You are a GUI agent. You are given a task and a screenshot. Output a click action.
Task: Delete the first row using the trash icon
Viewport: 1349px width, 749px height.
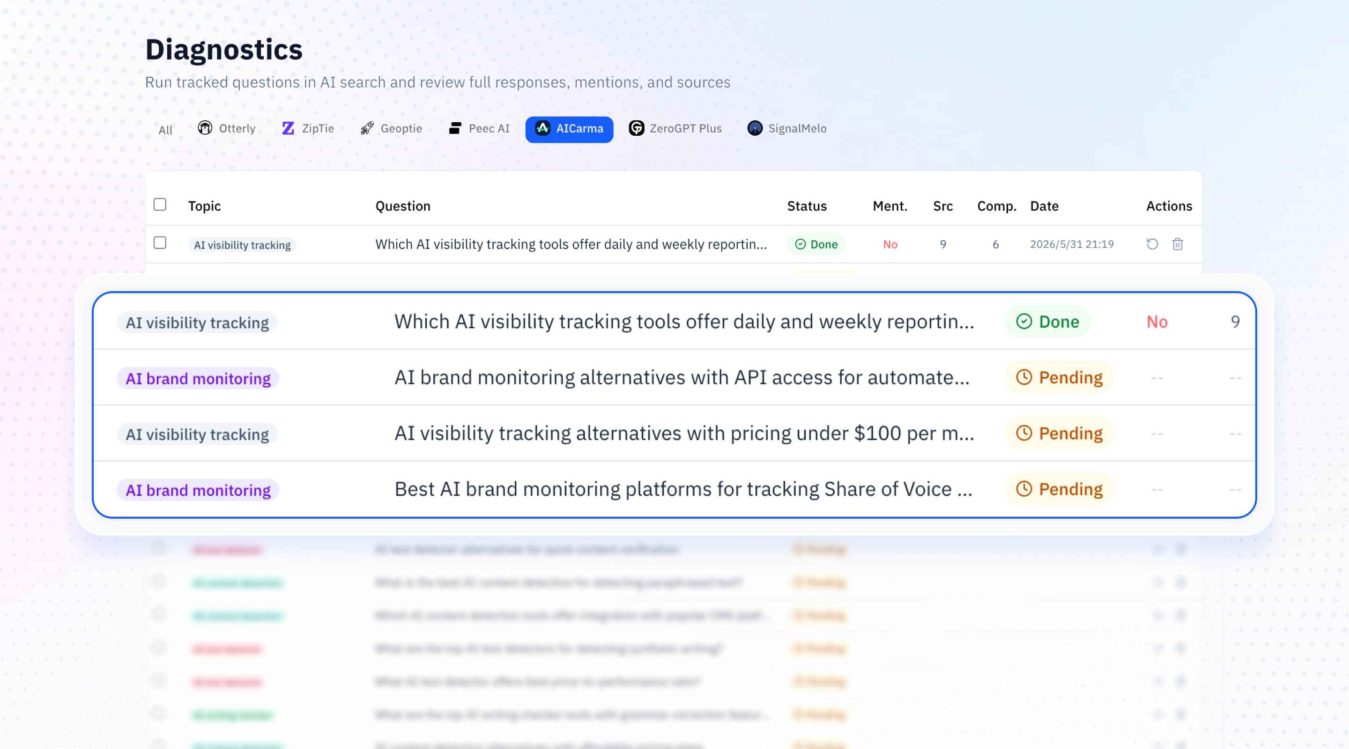1178,244
